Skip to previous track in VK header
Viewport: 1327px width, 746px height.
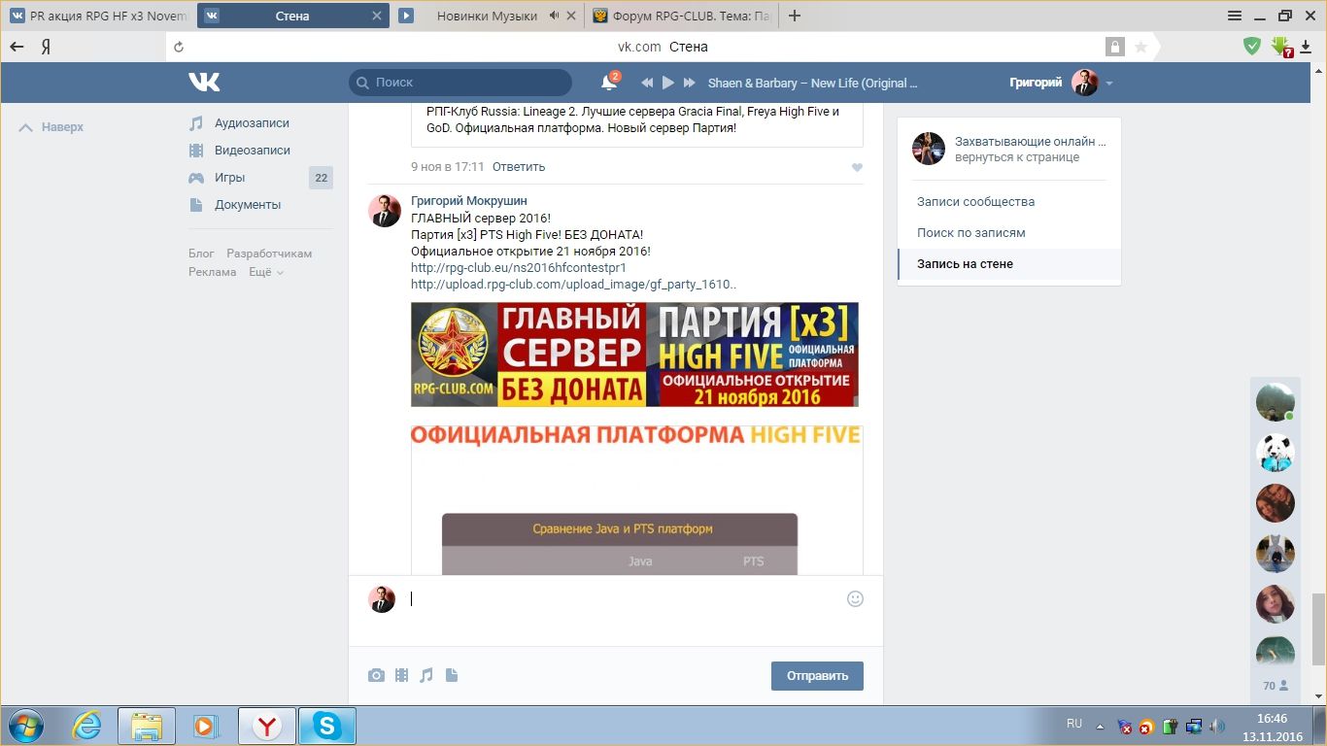click(646, 83)
